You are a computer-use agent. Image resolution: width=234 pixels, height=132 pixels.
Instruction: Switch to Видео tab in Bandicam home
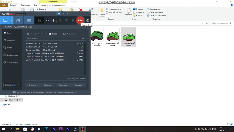click(53, 34)
